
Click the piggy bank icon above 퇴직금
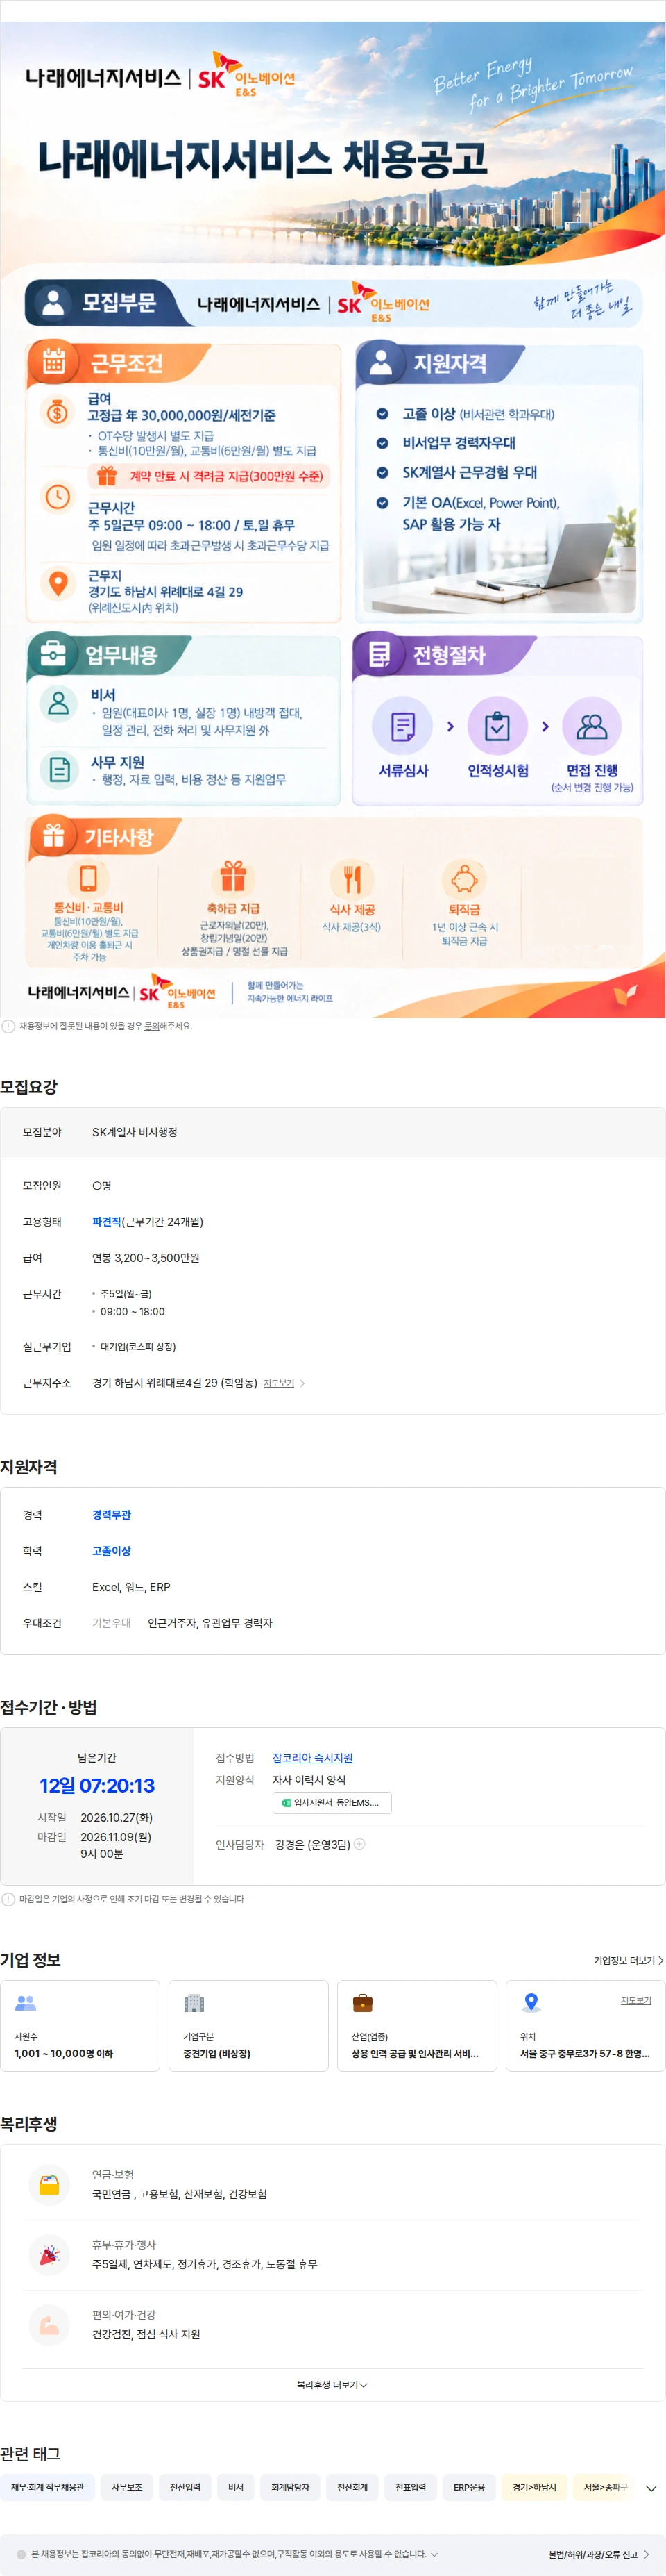point(464,879)
